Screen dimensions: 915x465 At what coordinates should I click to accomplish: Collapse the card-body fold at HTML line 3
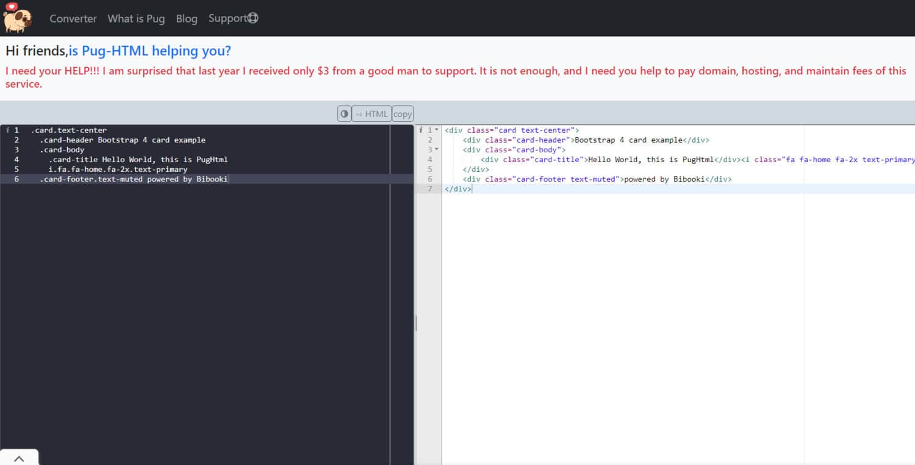click(436, 149)
